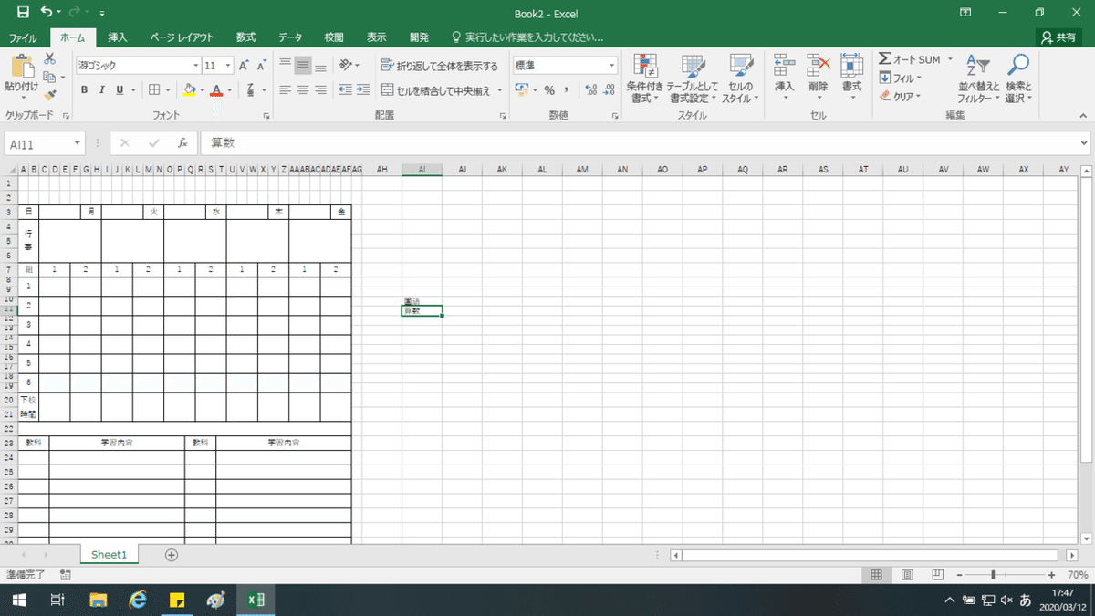Open テーブルとして書式設定 table format menu
This screenshot has height=616, width=1095.
[693, 78]
